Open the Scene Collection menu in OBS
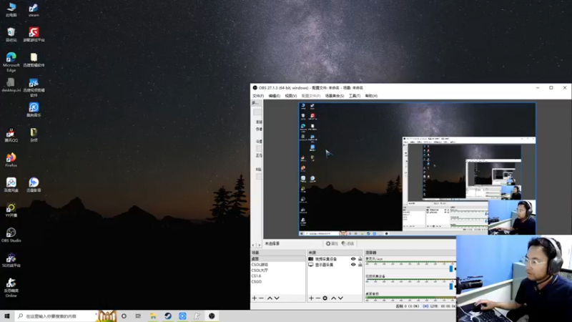Viewport: 572px width, 322px height. click(x=335, y=96)
